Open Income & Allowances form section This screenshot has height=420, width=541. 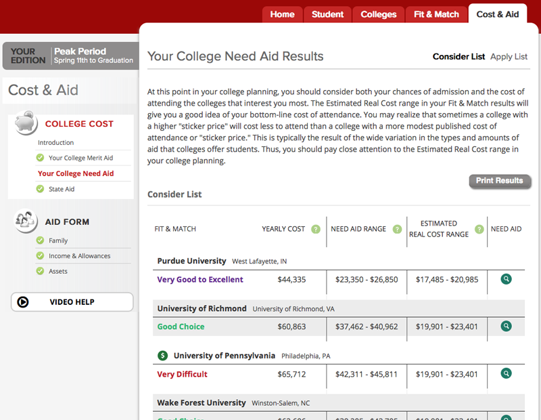point(79,256)
